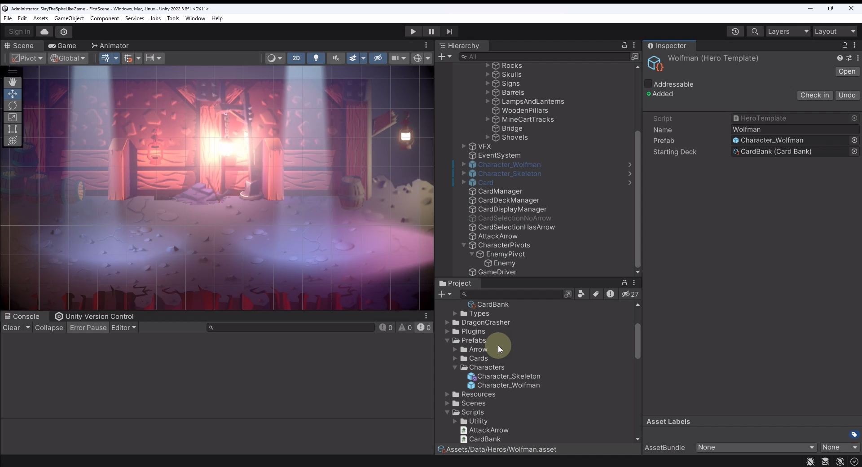Select the Hand tool in the scene toolbar

13,82
